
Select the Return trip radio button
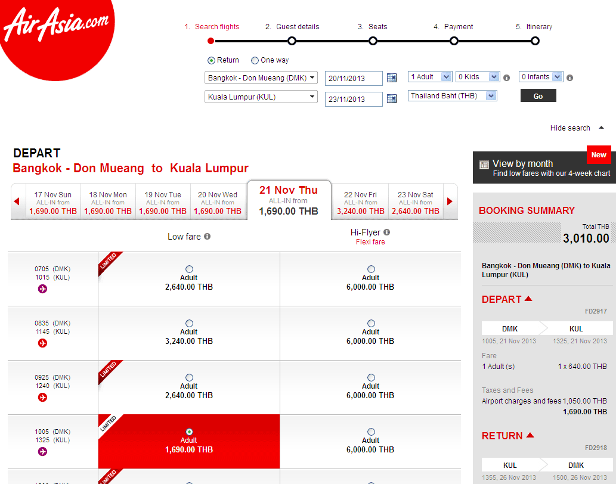coord(211,60)
